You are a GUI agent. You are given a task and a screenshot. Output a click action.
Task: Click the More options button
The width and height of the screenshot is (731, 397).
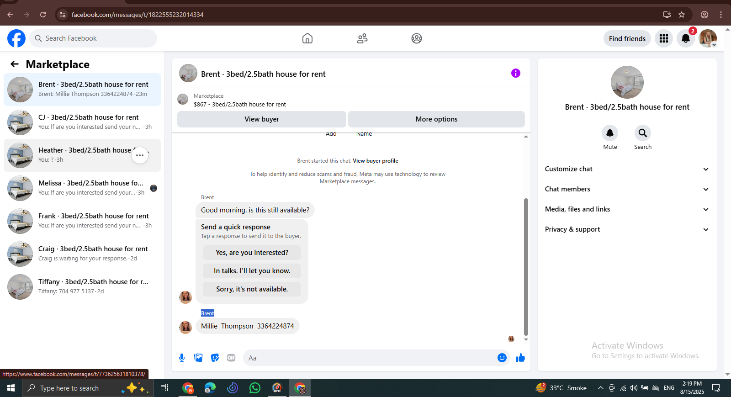click(436, 119)
